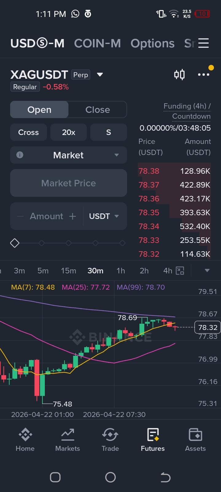Image resolution: width=221 pixels, height=492 pixels.
Task: Tap the leverage slider start diamond handle
Action: 15,243
